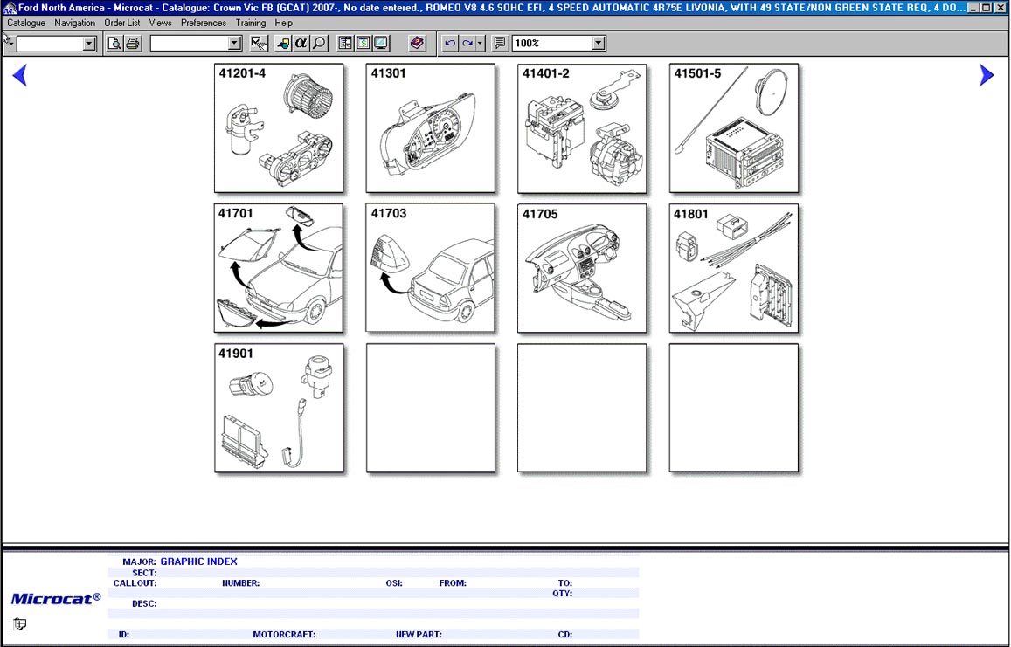Open the 41701 headlamps thumbnail
The image size is (1011, 647).
click(x=279, y=268)
